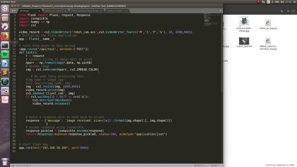Screen dimensions: 297x167
Task: Click the 'return Response(...)' line
Action: point(97,134)
